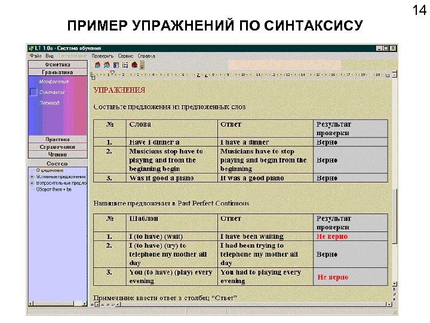Expand the Вопросительные предложения tree node

[x=32, y=183]
